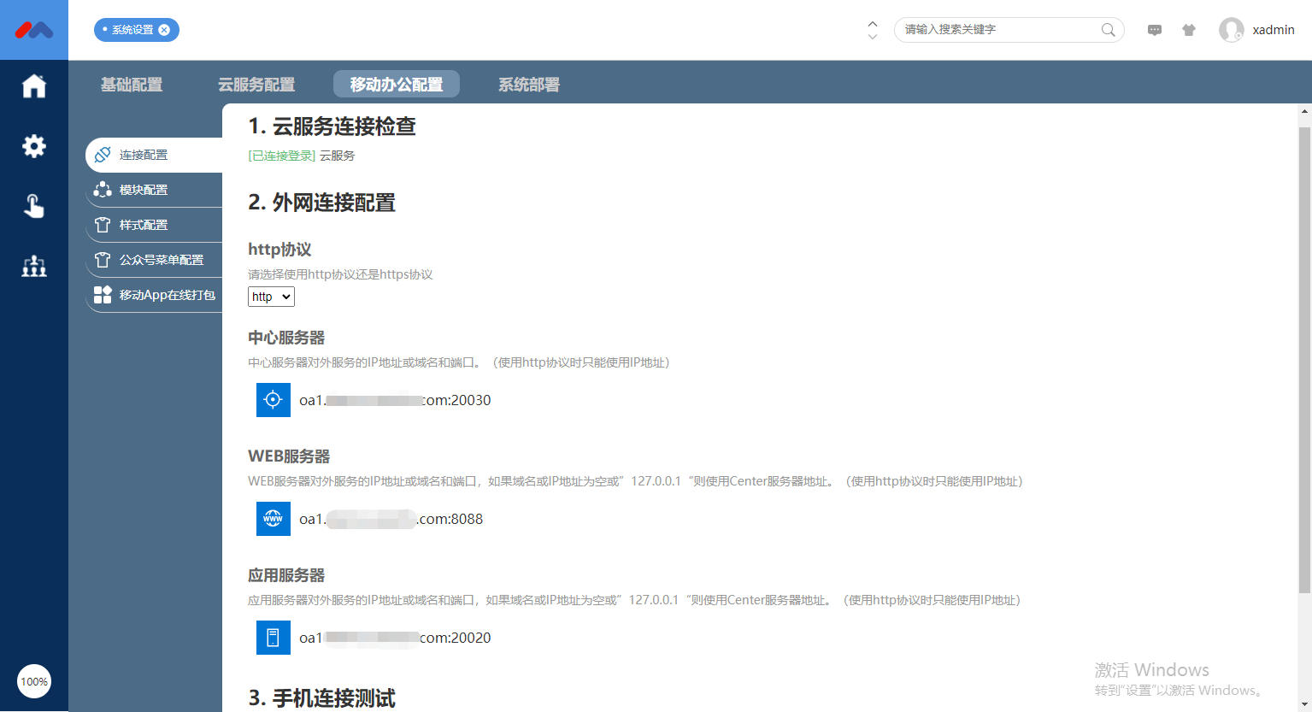Switch to the 云服务配置 tab
1312x712 pixels.
[256, 84]
